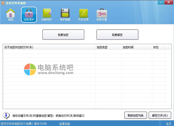This screenshot has width=174, height=126.
Task: Open the 参数设置 toolbox icon
Action: pos(102,15)
